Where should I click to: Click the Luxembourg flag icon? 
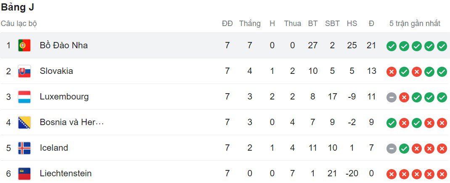click(x=24, y=97)
